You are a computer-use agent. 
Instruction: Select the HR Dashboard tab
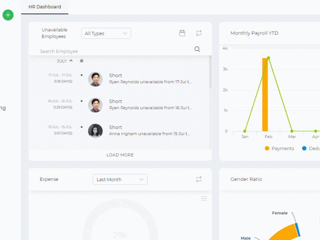45,7
